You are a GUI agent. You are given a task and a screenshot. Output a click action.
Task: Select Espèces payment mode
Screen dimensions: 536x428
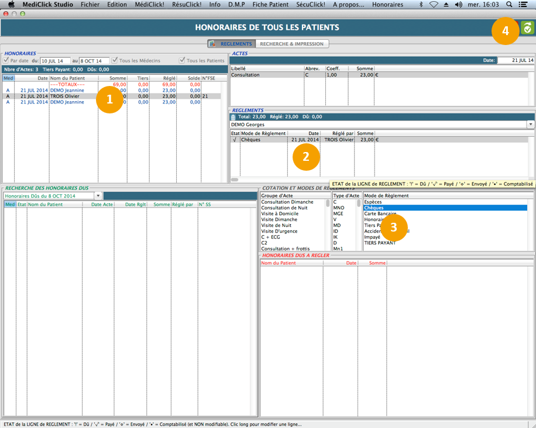point(373,202)
